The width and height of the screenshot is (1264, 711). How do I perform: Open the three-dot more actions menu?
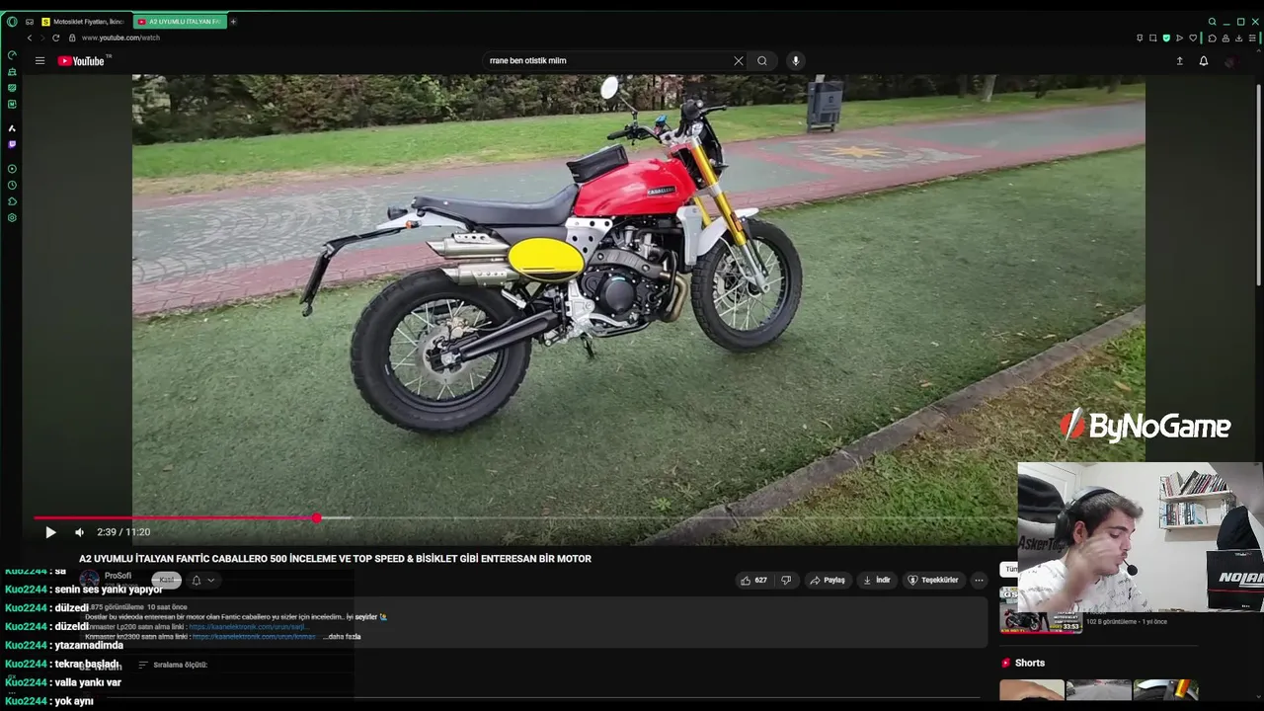[979, 580]
